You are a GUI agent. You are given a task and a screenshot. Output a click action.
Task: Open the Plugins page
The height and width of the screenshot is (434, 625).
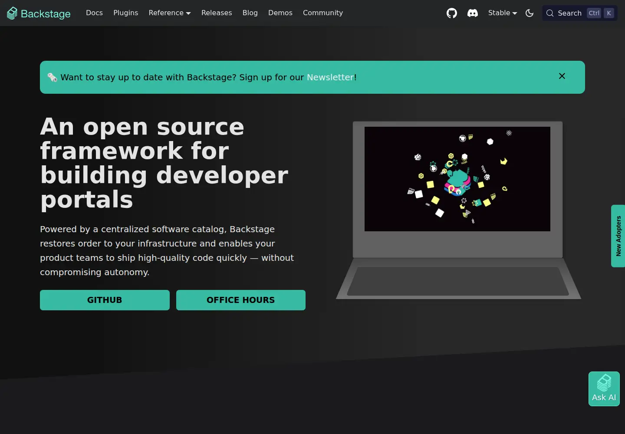pyautogui.click(x=126, y=13)
